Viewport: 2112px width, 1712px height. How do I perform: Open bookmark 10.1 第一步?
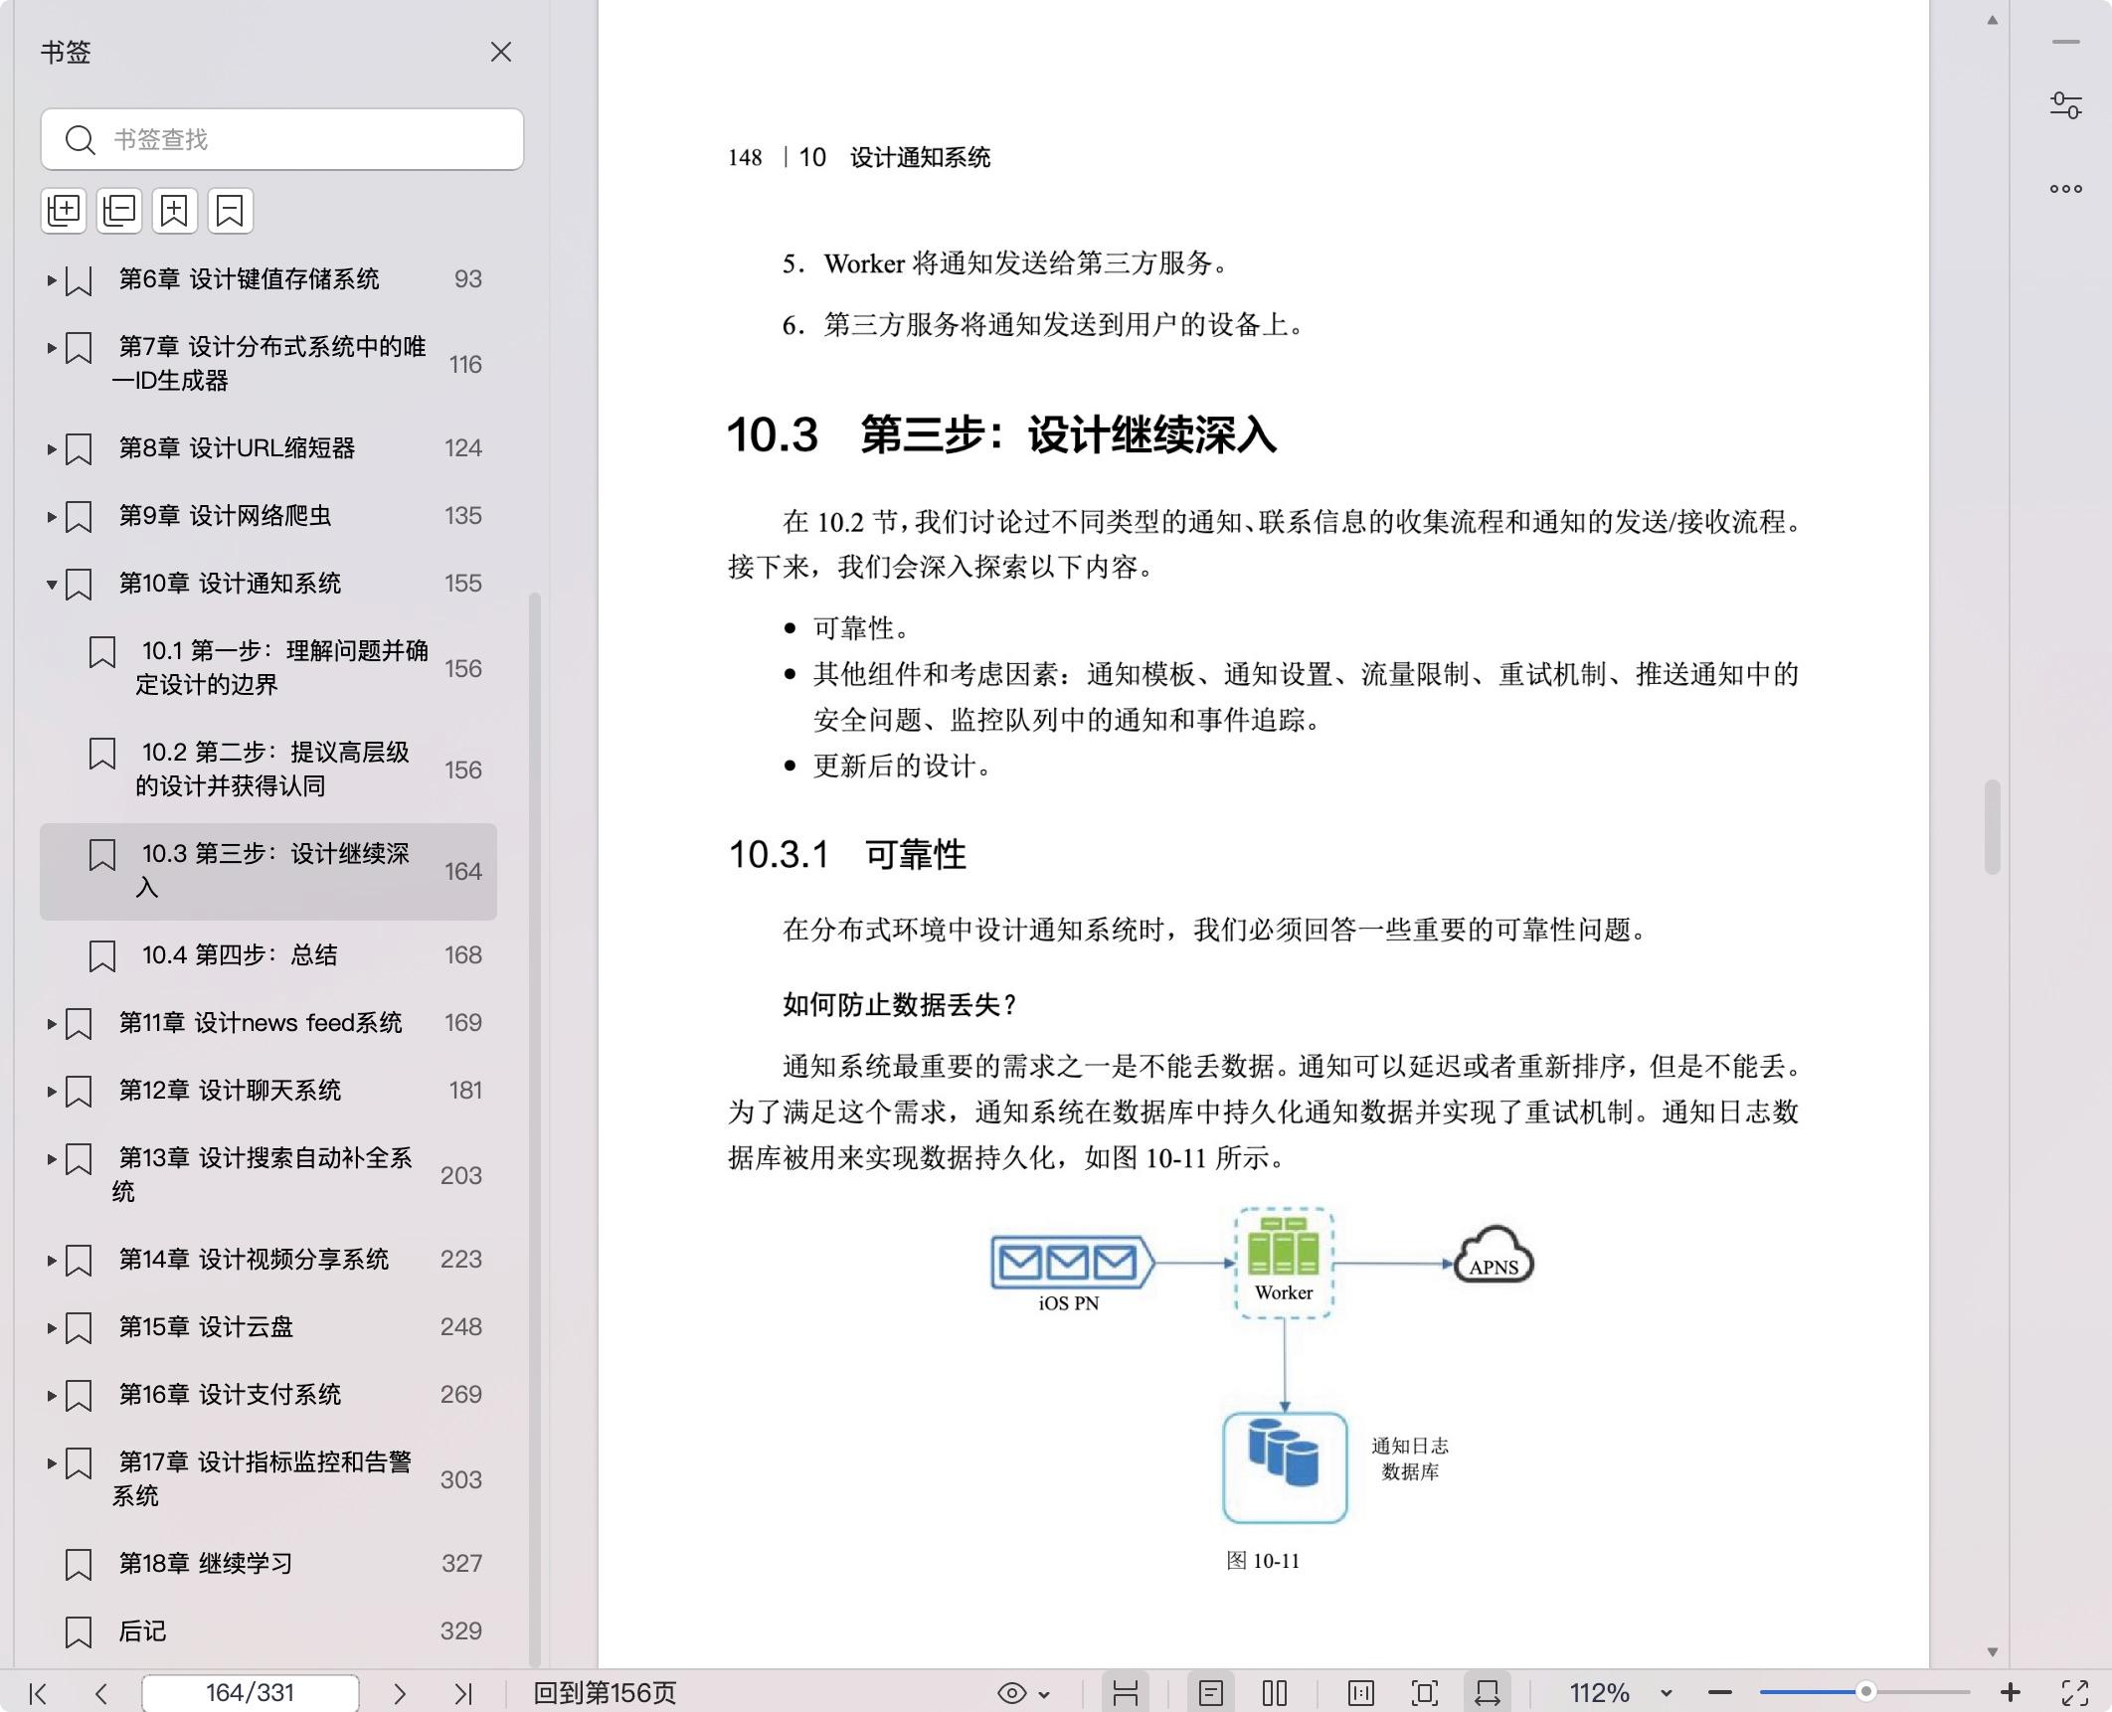coord(268,668)
